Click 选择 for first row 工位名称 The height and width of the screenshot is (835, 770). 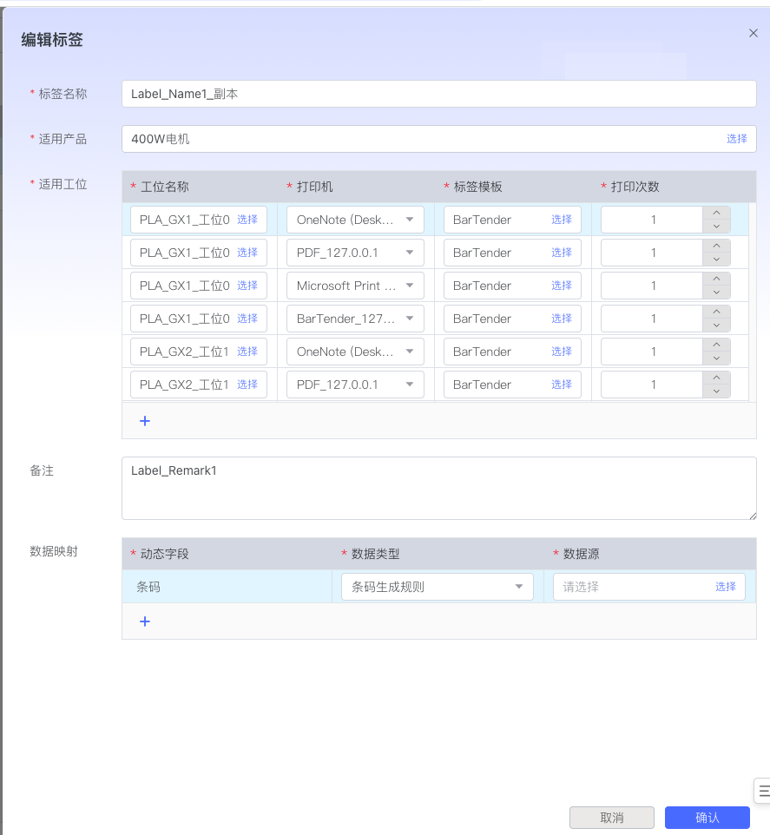[247, 220]
